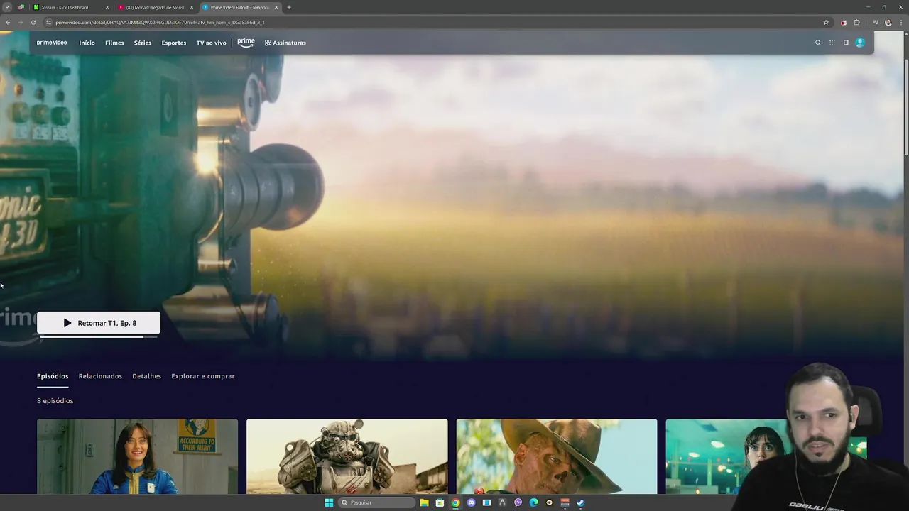Viewport: 909px width, 511px height.
Task: Select the Relacionados tab
Action: (x=100, y=376)
